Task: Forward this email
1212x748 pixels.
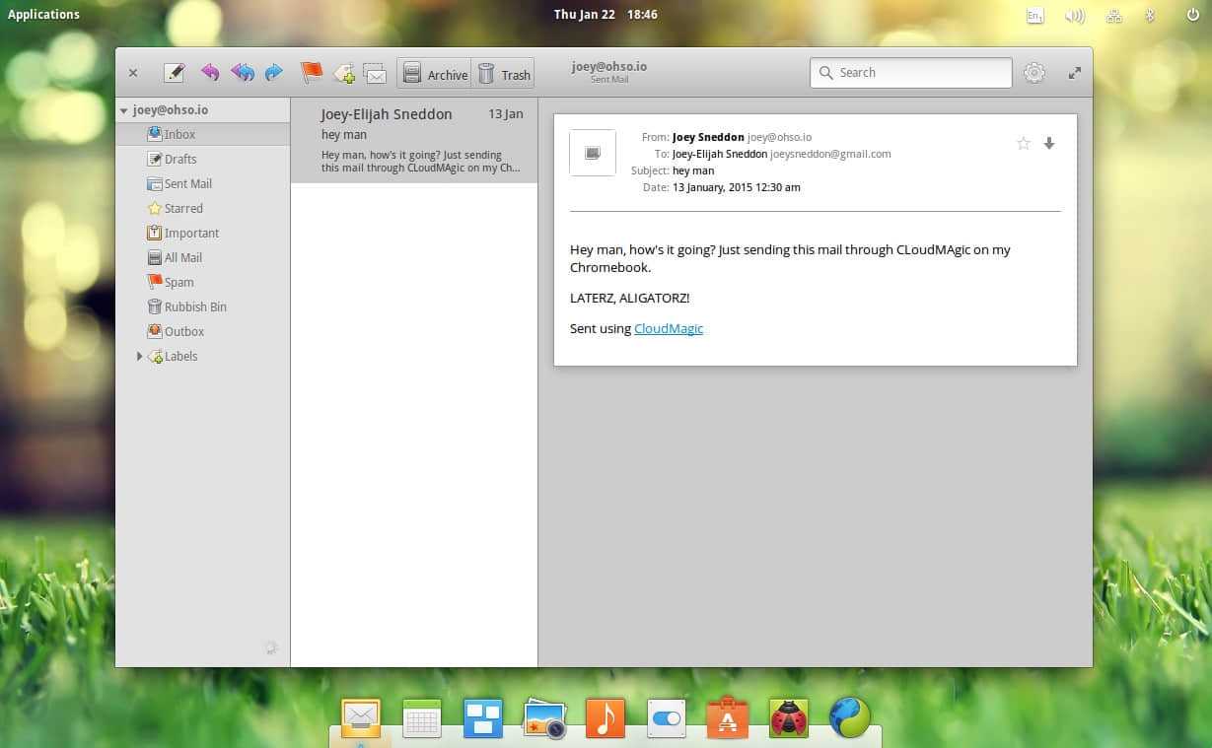Action: [273, 72]
